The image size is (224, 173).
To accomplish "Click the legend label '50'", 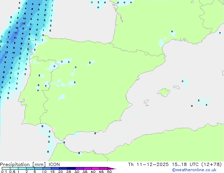I will point(109,172).
